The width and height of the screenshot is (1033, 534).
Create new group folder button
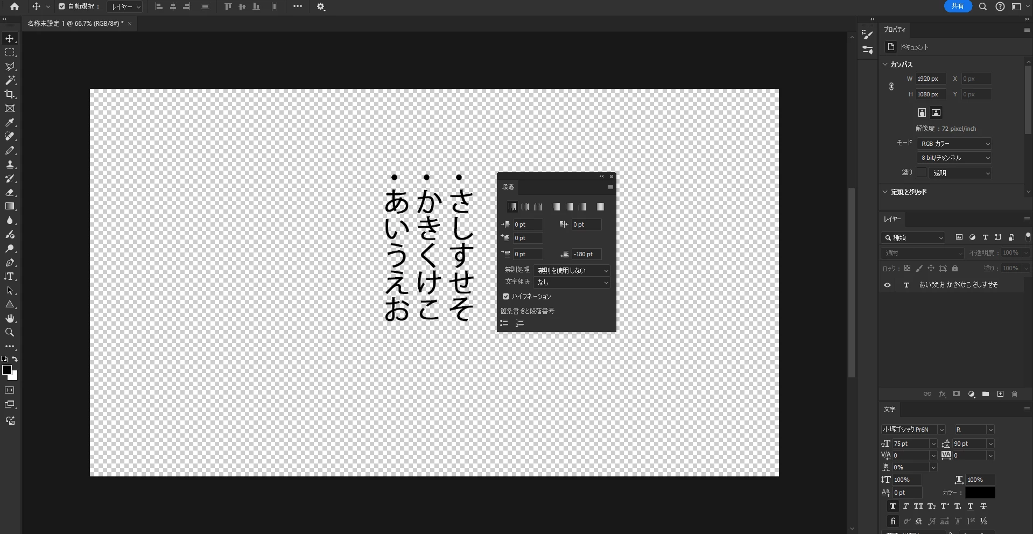pos(986,394)
